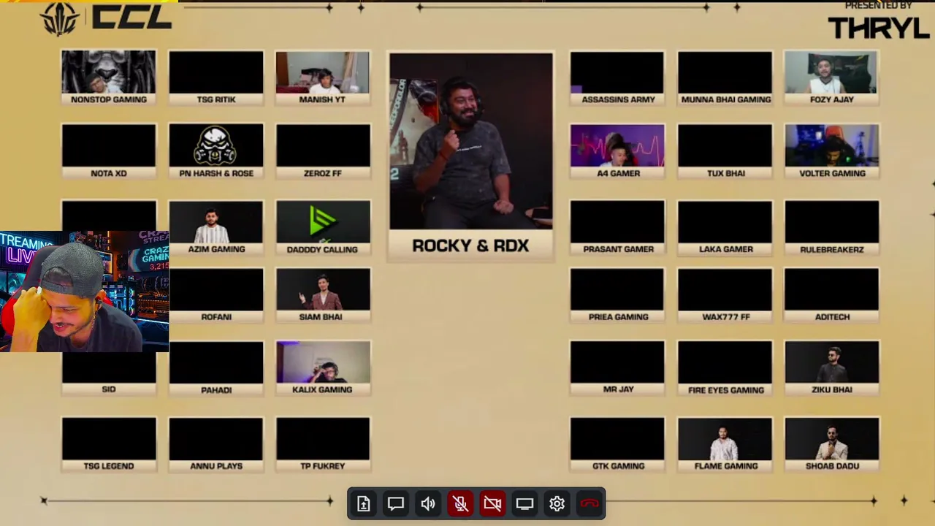Select the A4 GAMER video tile
The width and height of the screenshot is (935, 526).
(x=618, y=151)
